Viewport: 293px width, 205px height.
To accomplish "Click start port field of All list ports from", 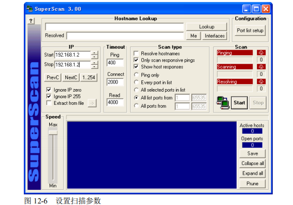I will pos(182,98).
